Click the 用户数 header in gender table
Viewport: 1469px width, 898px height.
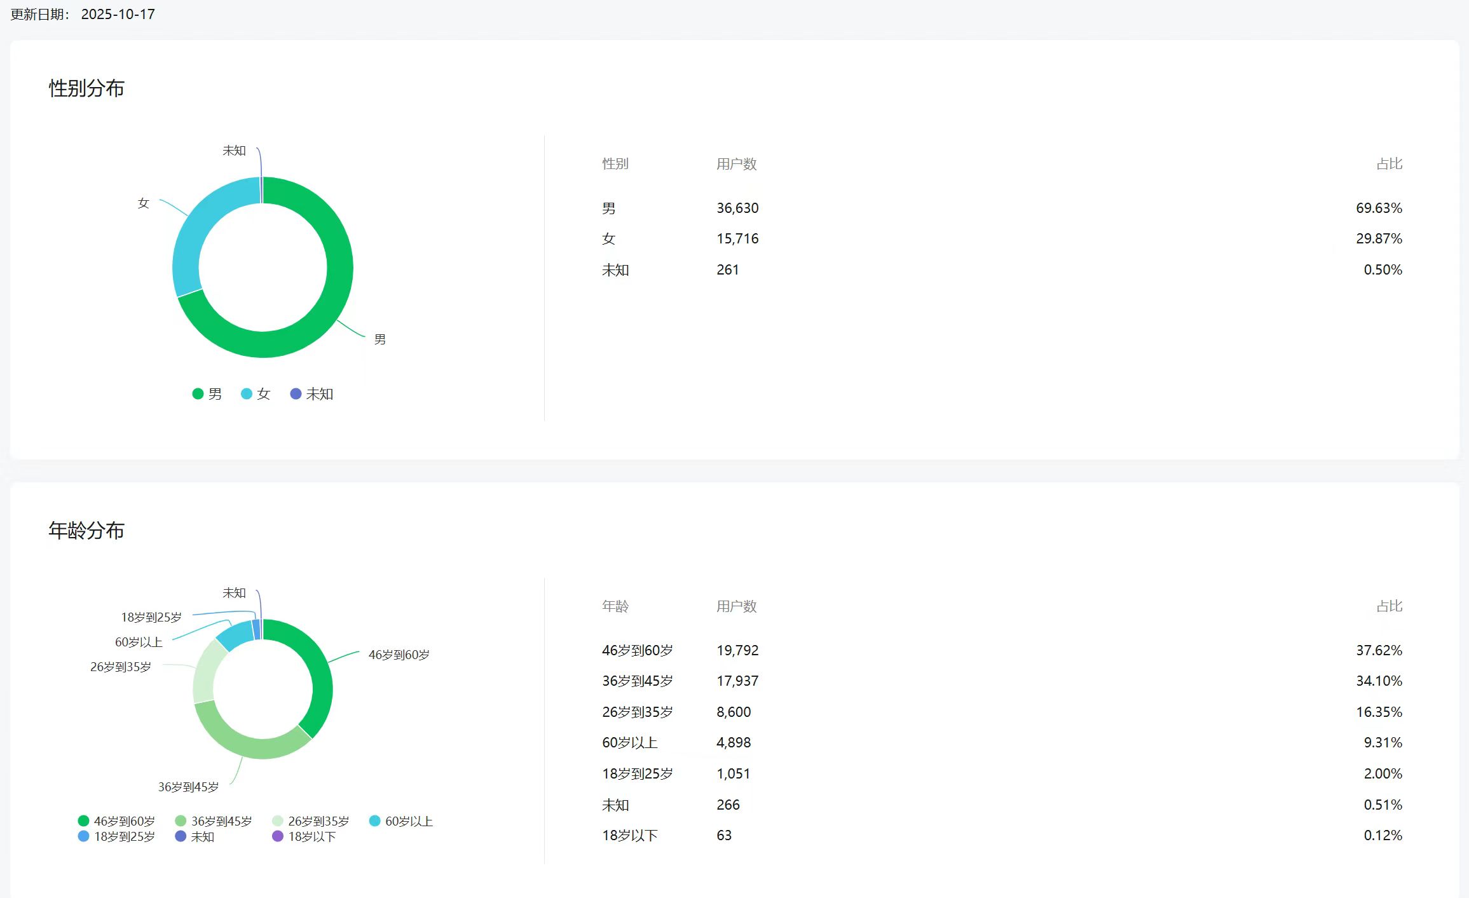point(736,164)
